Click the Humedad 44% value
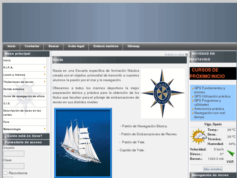 point(232,144)
